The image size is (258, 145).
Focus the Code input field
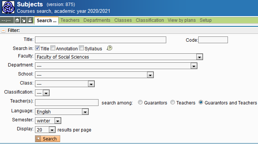[213, 40]
